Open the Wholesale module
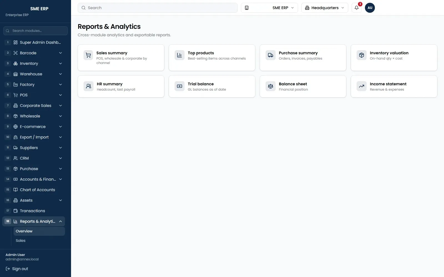Image resolution: width=444 pixels, height=277 pixels. (x=34, y=116)
